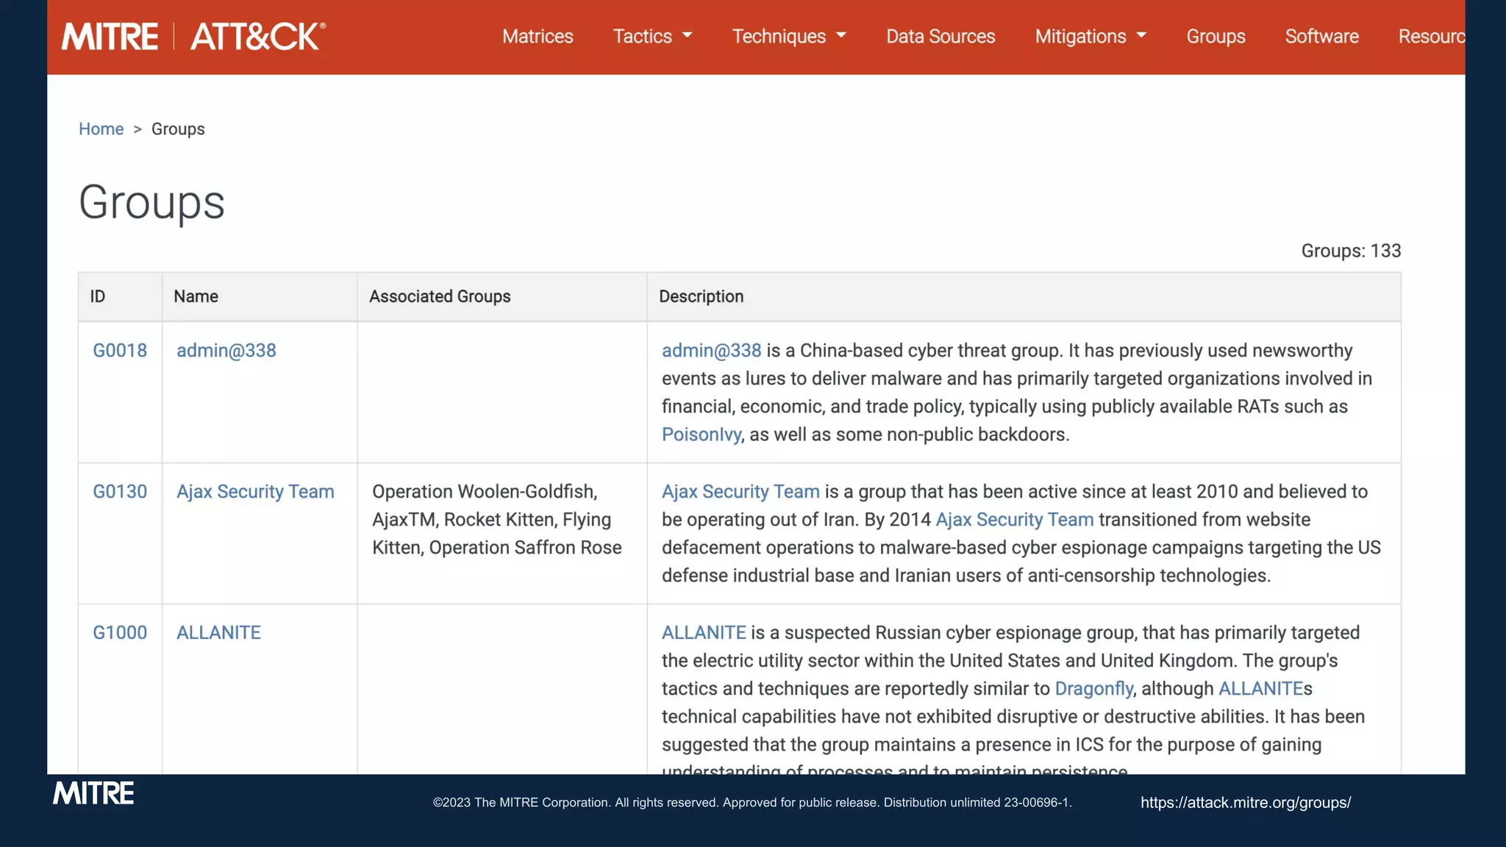This screenshot has height=847, width=1506.
Task: Select Ajax Security Team associated groups cell
Action: pyautogui.click(x=502, y=533)
